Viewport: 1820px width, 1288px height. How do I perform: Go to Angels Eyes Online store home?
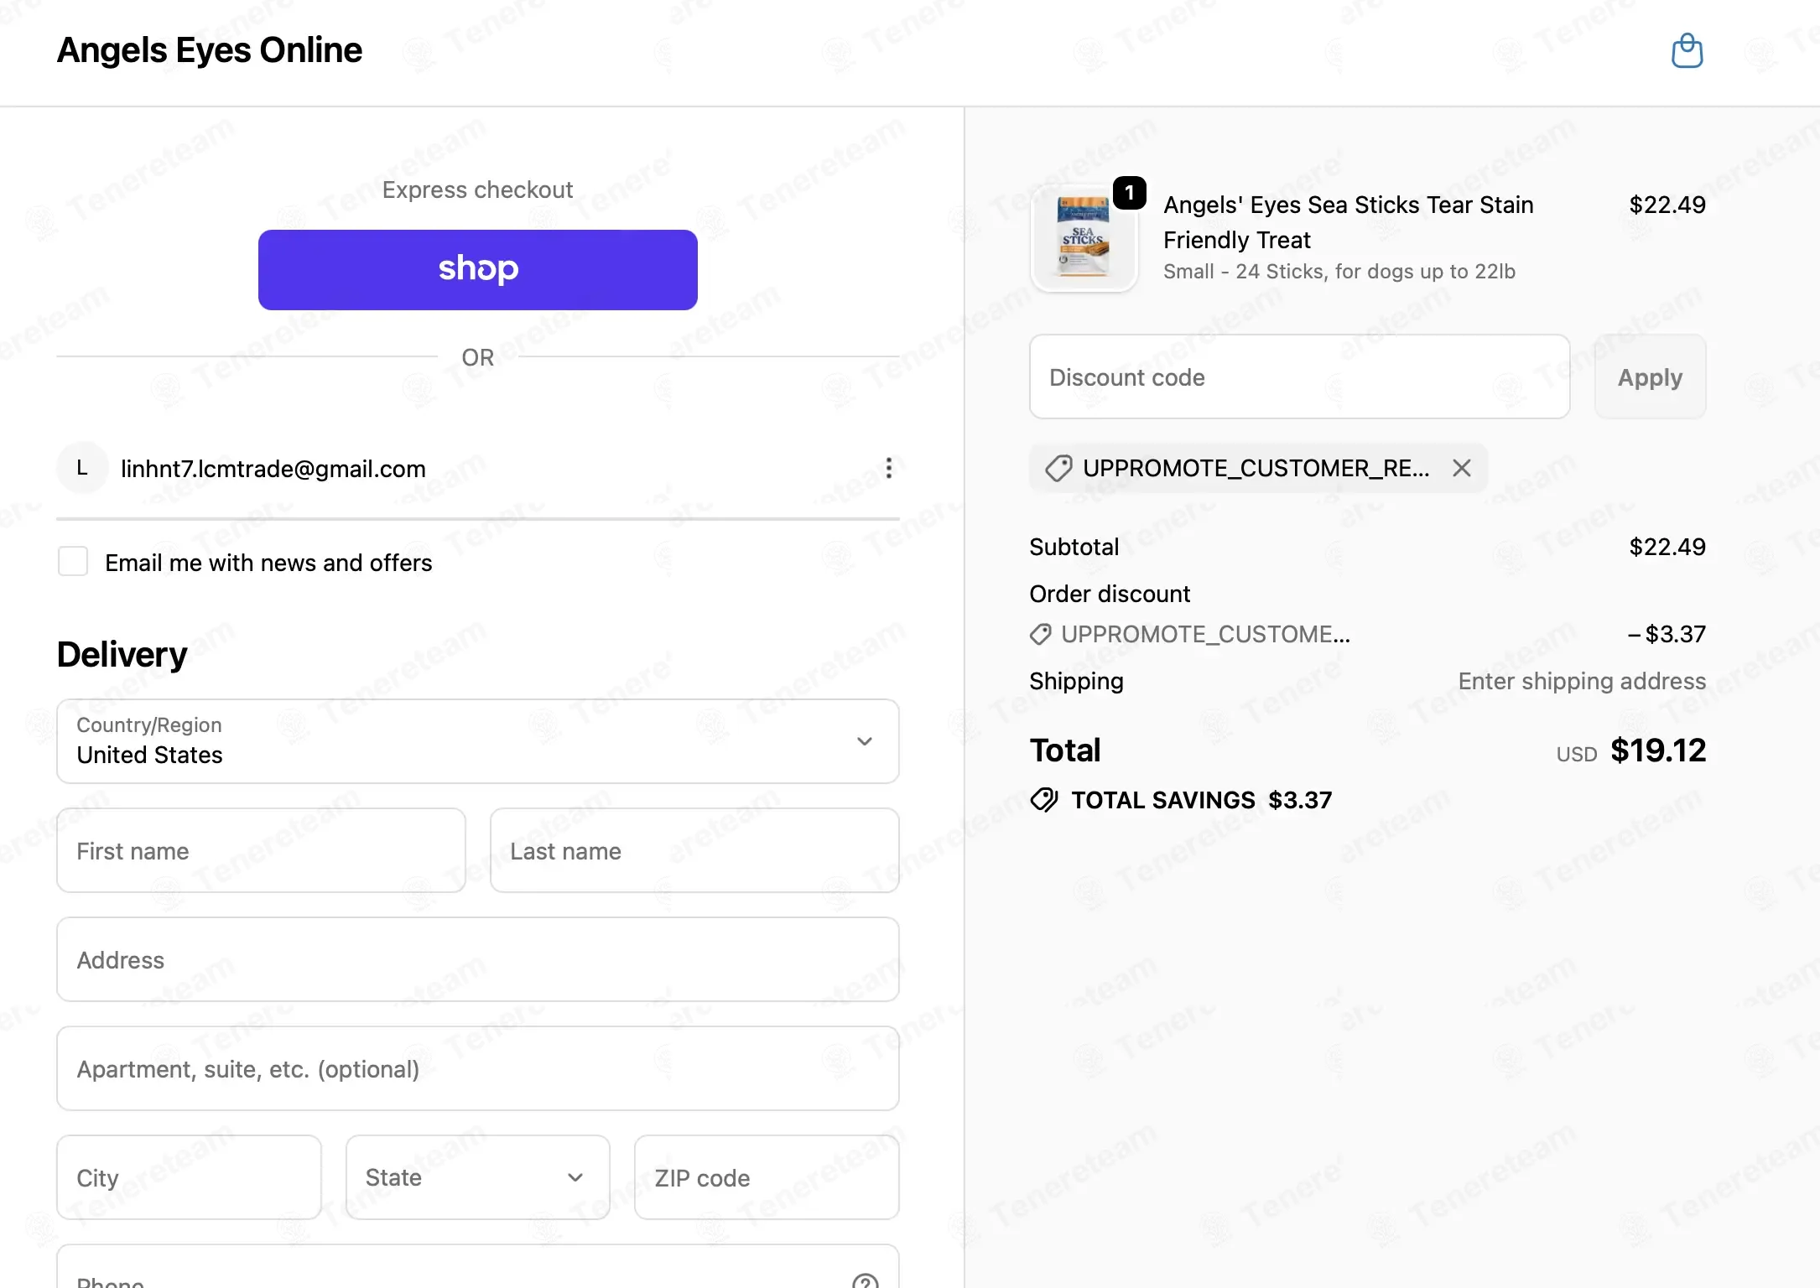(x=210, y=50)
